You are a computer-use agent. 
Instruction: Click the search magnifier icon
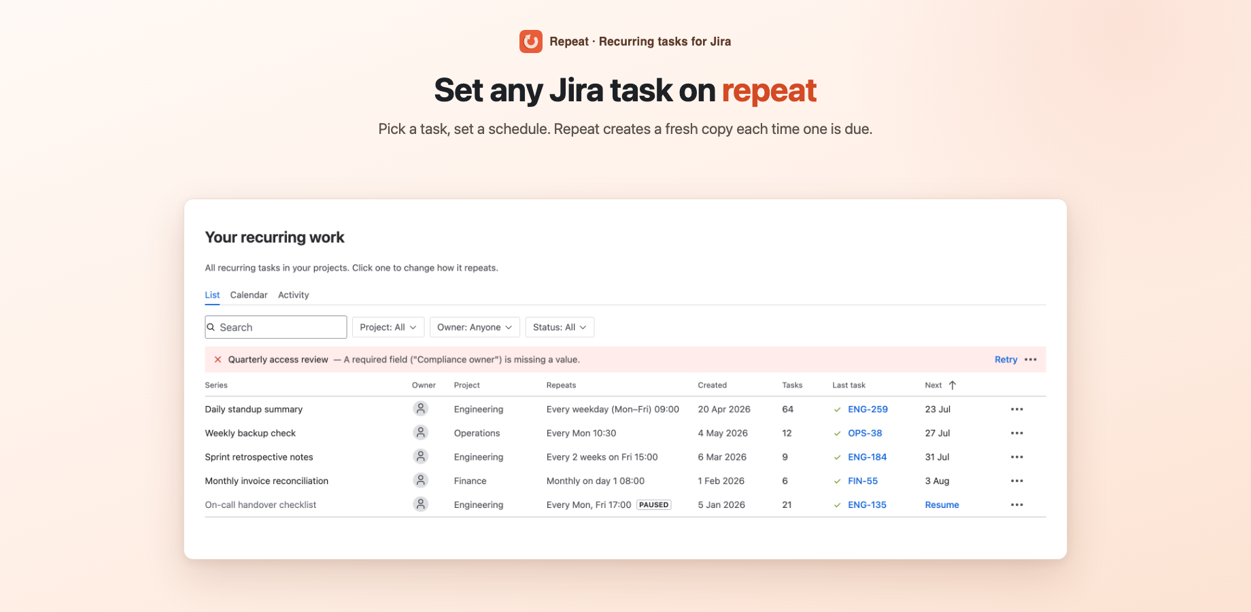point(211,327)
